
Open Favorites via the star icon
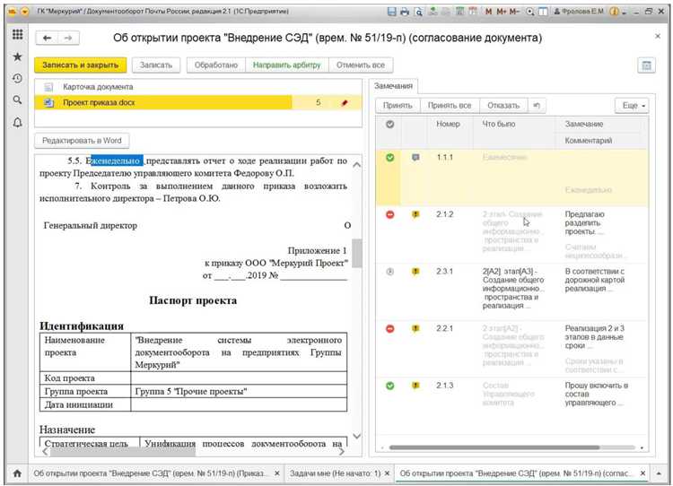(17, 56)
